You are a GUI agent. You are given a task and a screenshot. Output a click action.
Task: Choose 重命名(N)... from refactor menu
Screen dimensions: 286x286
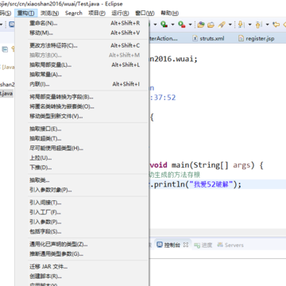82,23
